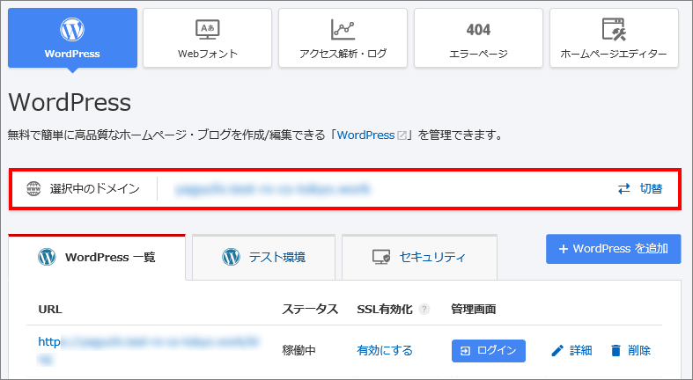Screen dimensions: 693x380
Task: Click the URL column header
Action: 50,310
